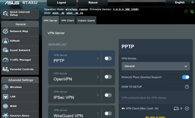Screen dimensions: 195x118
Task: Click the HOW TO SETUP row label
Action: (132, 87)
